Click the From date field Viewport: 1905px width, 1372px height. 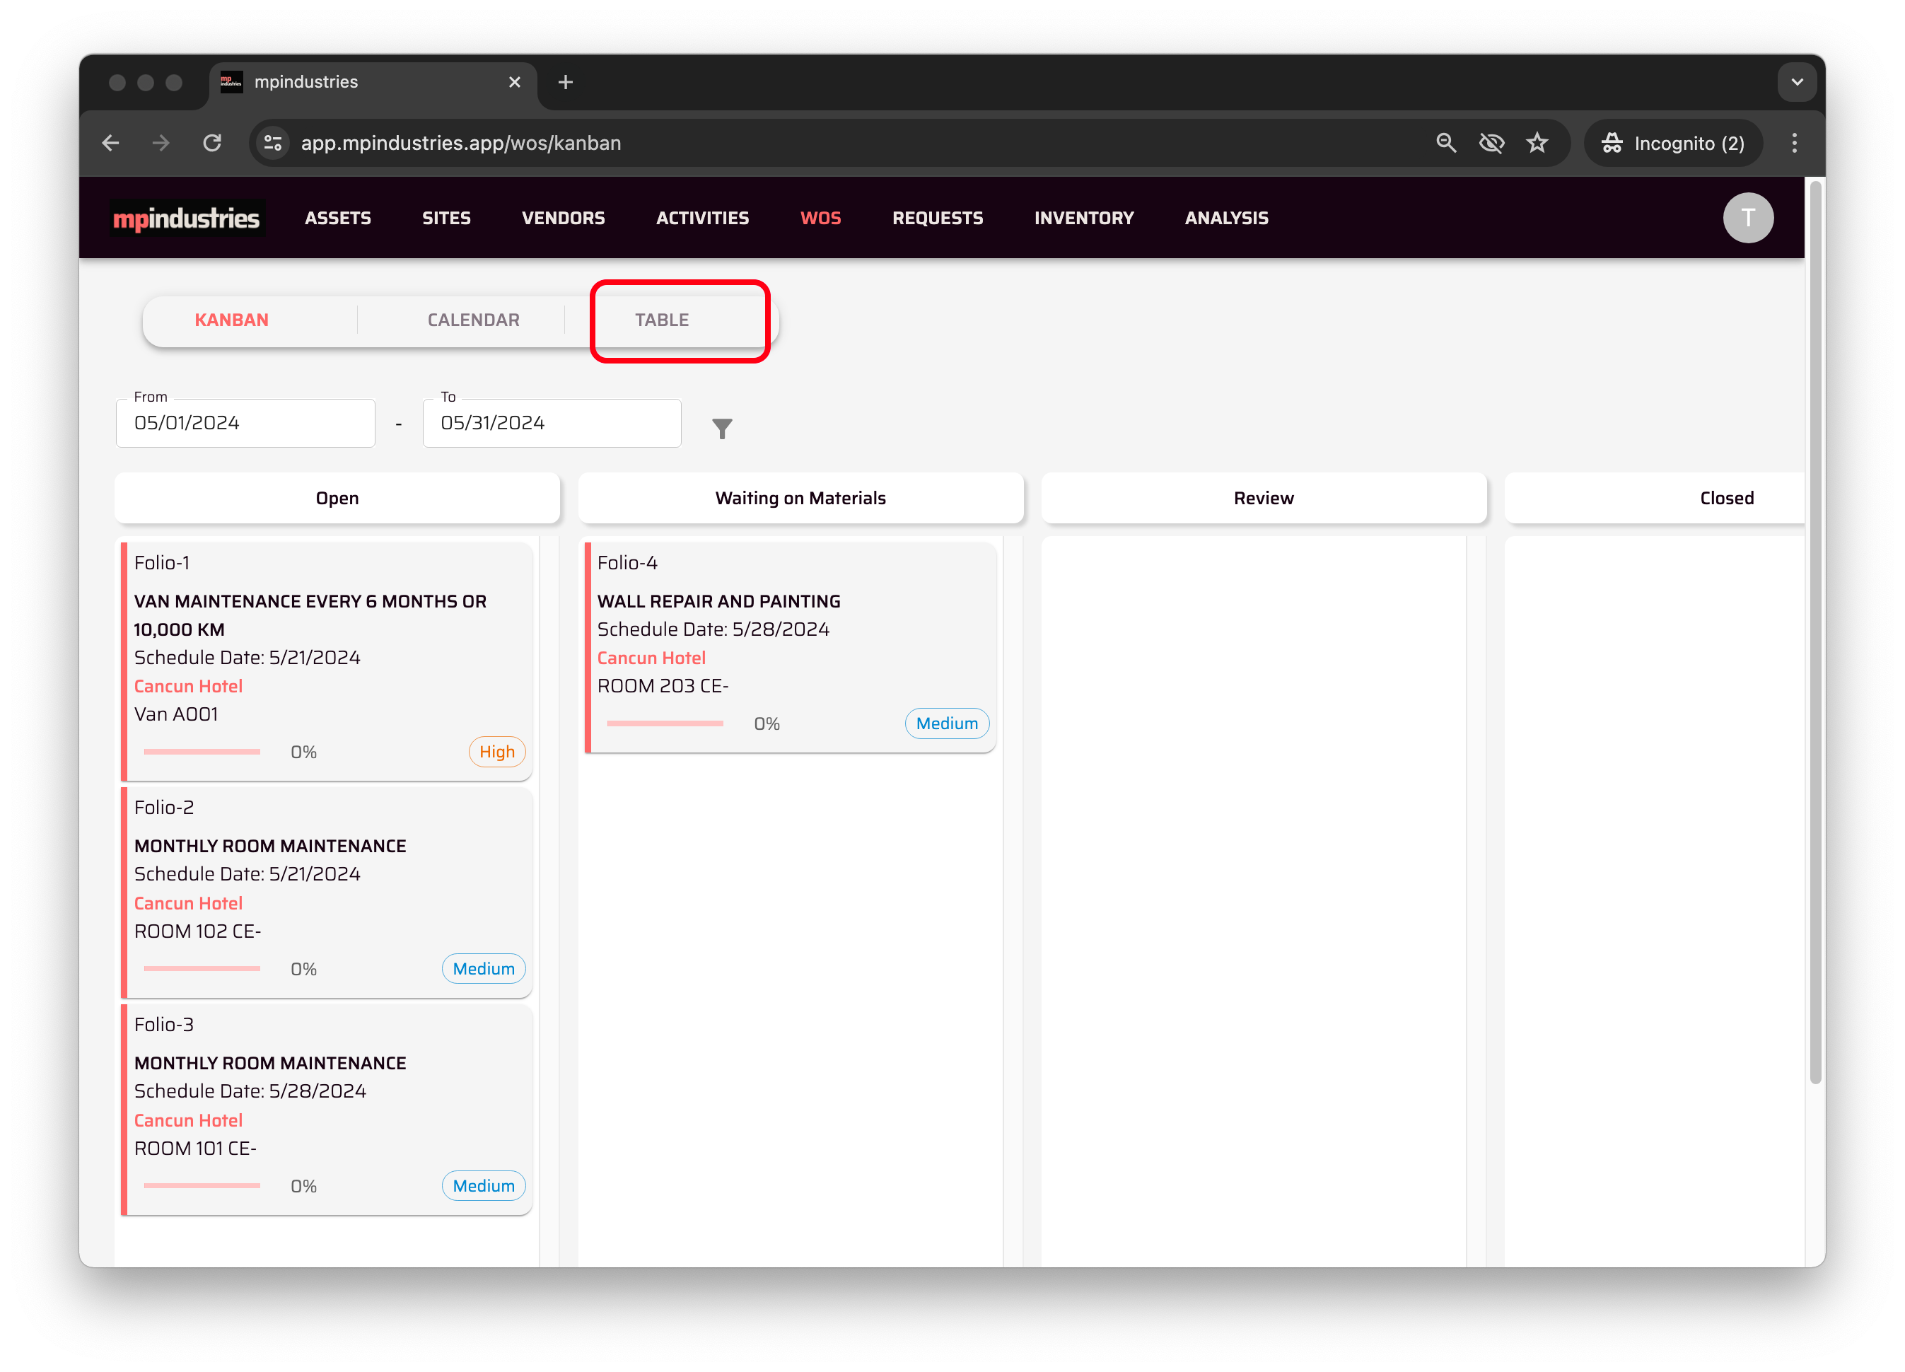click(x=245, y=424)
